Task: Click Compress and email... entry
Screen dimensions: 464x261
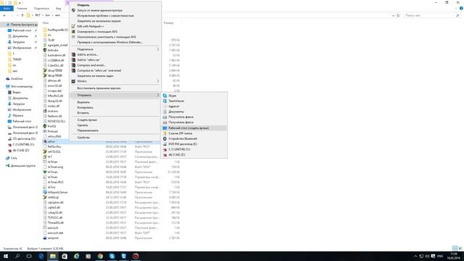Action: point(91,65)
